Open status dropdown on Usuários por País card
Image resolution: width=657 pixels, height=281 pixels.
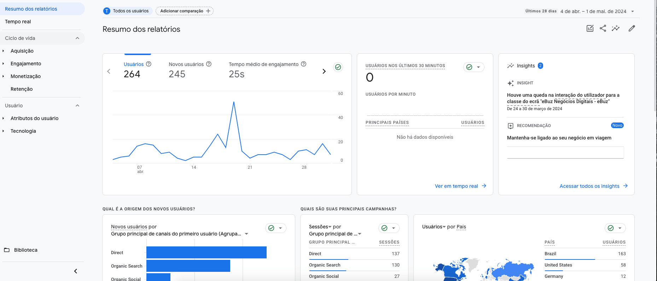620,228
